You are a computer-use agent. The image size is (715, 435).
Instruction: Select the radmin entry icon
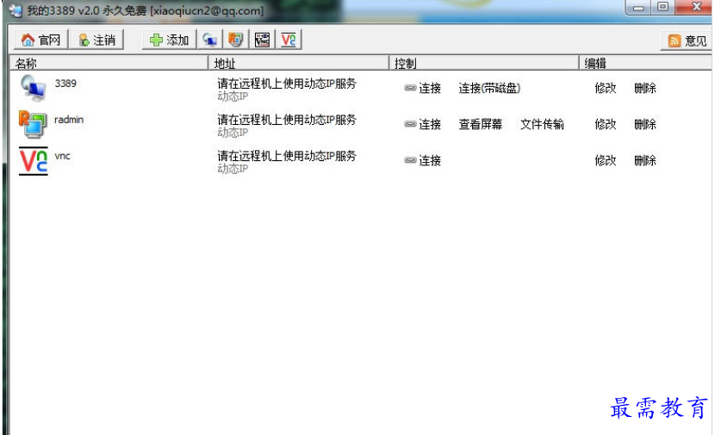click(33, 124)
